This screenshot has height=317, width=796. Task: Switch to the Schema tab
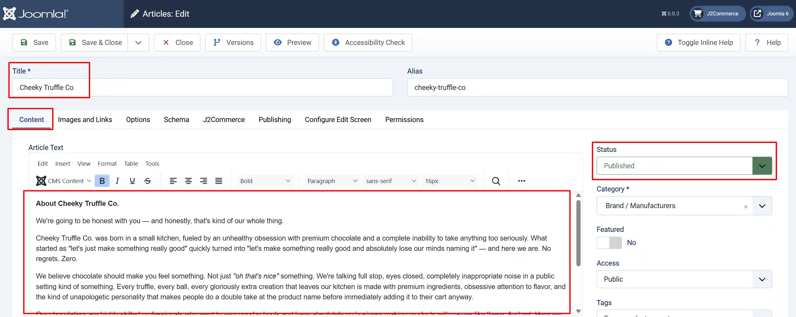click(176, 119)
